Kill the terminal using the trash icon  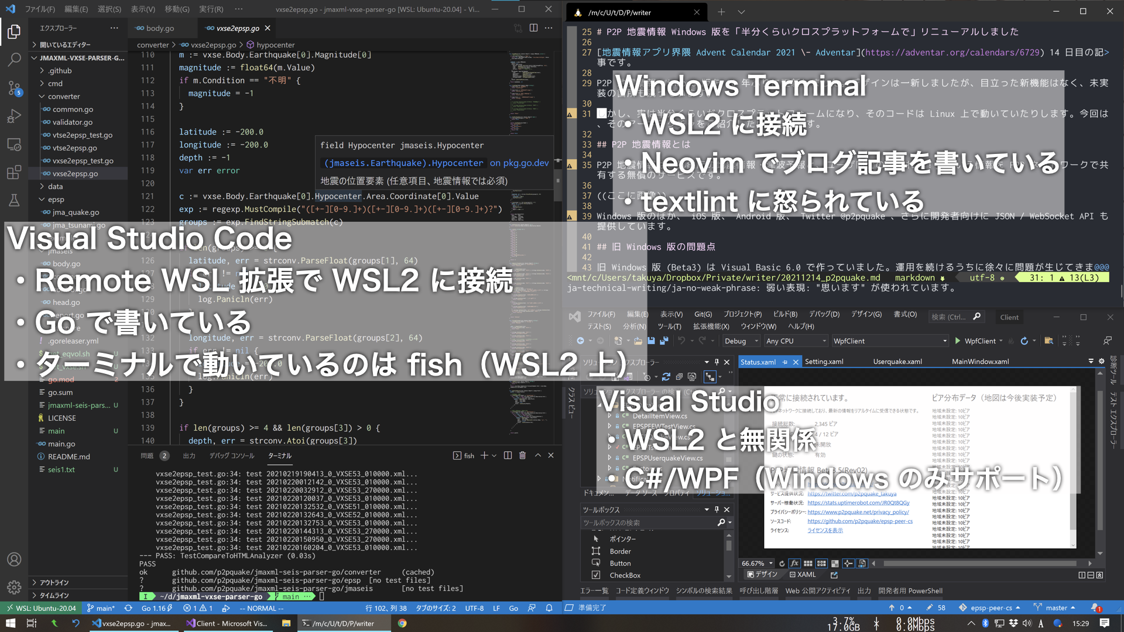523,455
